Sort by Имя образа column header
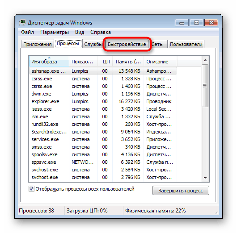Image resolution: width=237 pixels, height=233 pixels. [x=49, y=62]
